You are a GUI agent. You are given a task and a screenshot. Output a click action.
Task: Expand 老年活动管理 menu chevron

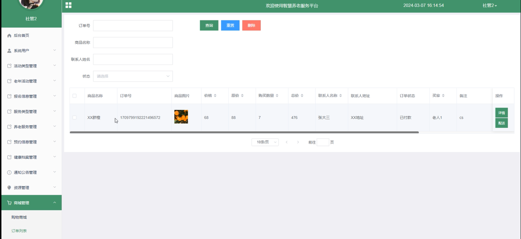coord(55,81)
